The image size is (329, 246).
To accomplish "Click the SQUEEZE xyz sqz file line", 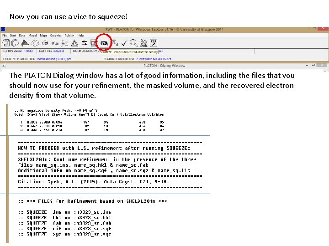I will pyautogui.click(x=64, y=234).
